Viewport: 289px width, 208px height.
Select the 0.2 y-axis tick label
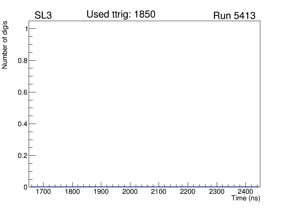(23, 156)
